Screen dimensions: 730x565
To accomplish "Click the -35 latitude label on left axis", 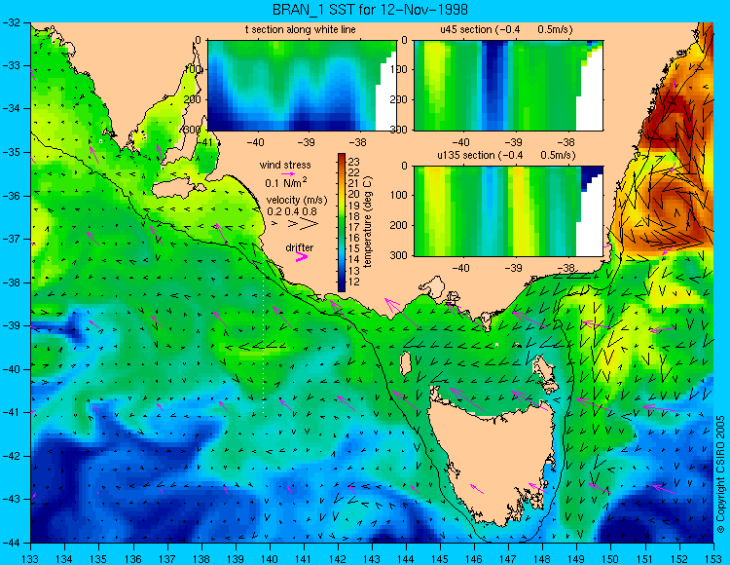I will coord(12,152).
